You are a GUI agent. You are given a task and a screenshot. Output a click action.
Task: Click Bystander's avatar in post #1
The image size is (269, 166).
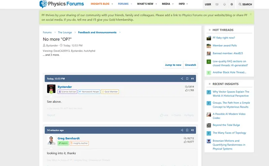(51, 89)
